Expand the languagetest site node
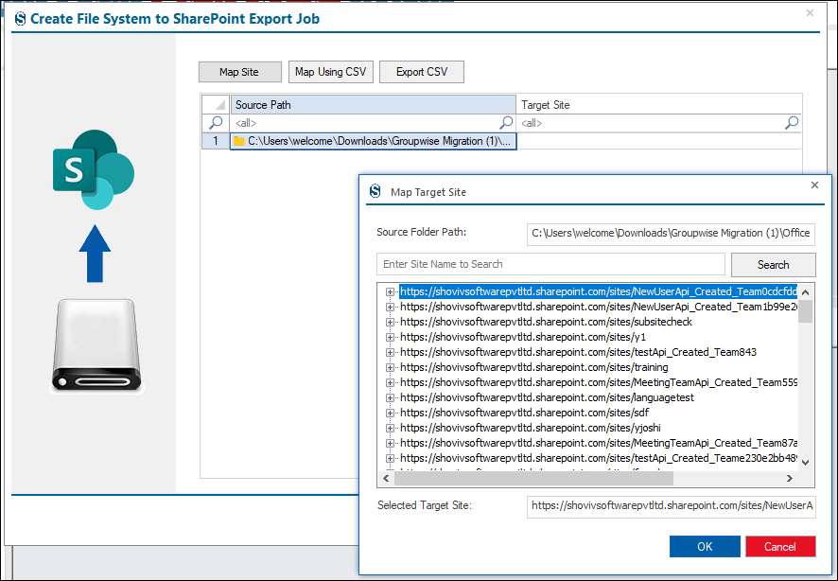The width and height of the screenshot is (838, 581). coord(390,397)
